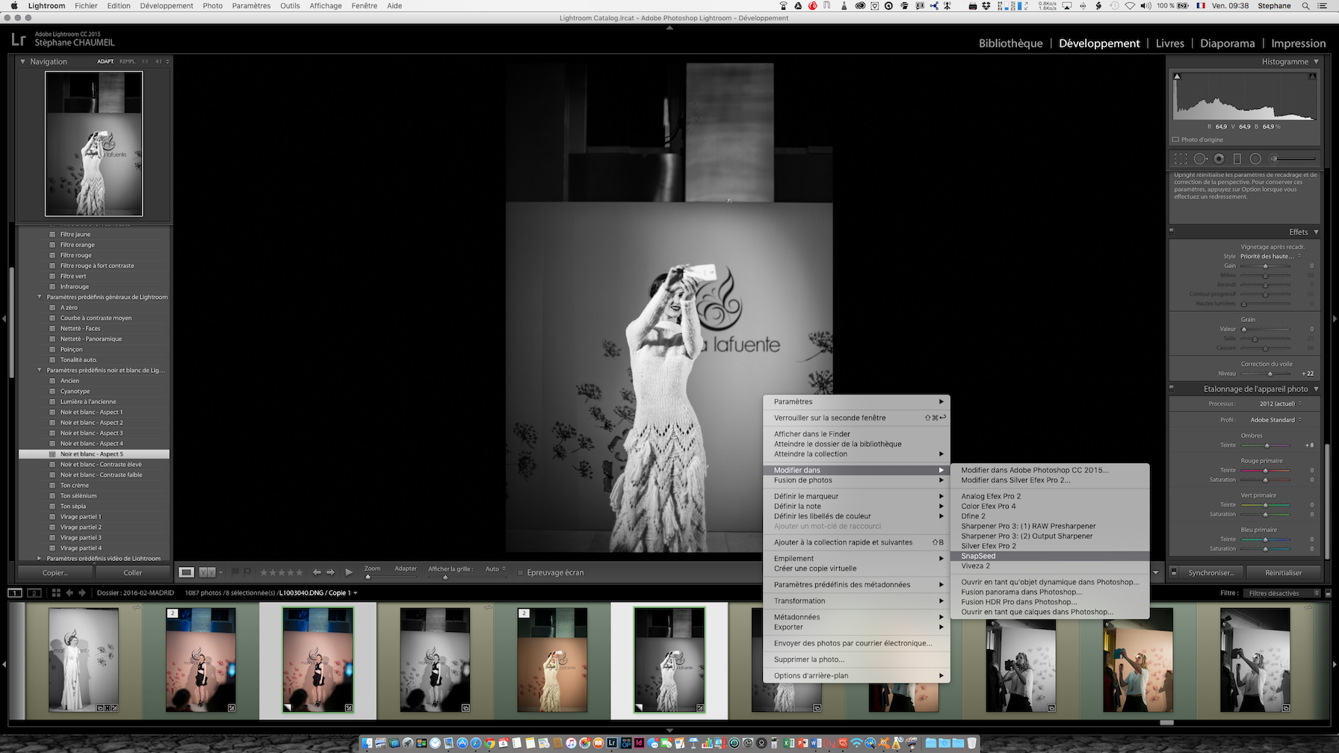Go to previous photo arrow in toolbar
The height and width of the screenshot is (753, 1339).
317,572
